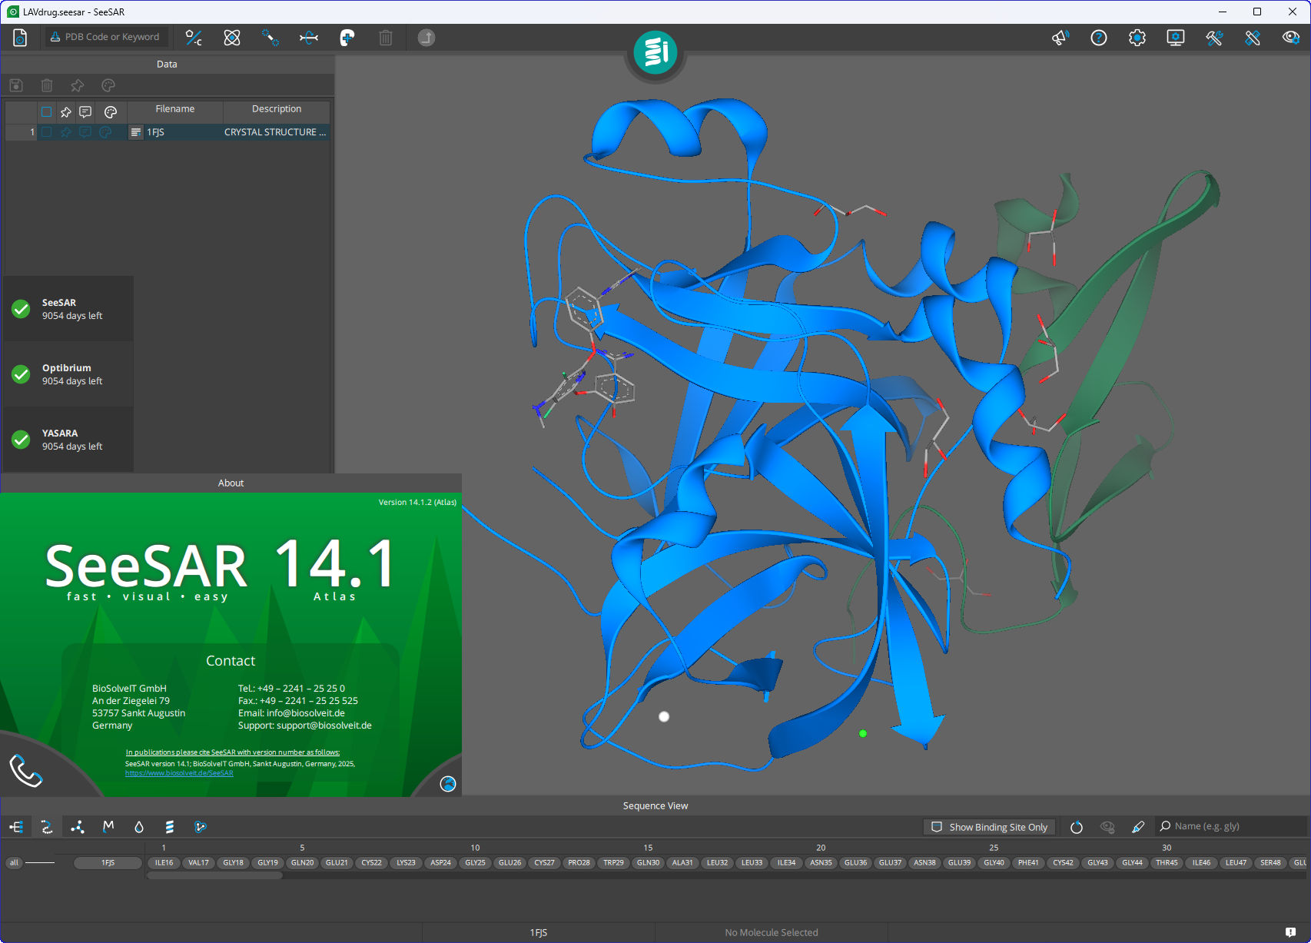Click the hammer and wrench tools icon
The width and height of the screenshot is (1311, 943).
[1214, 38]
